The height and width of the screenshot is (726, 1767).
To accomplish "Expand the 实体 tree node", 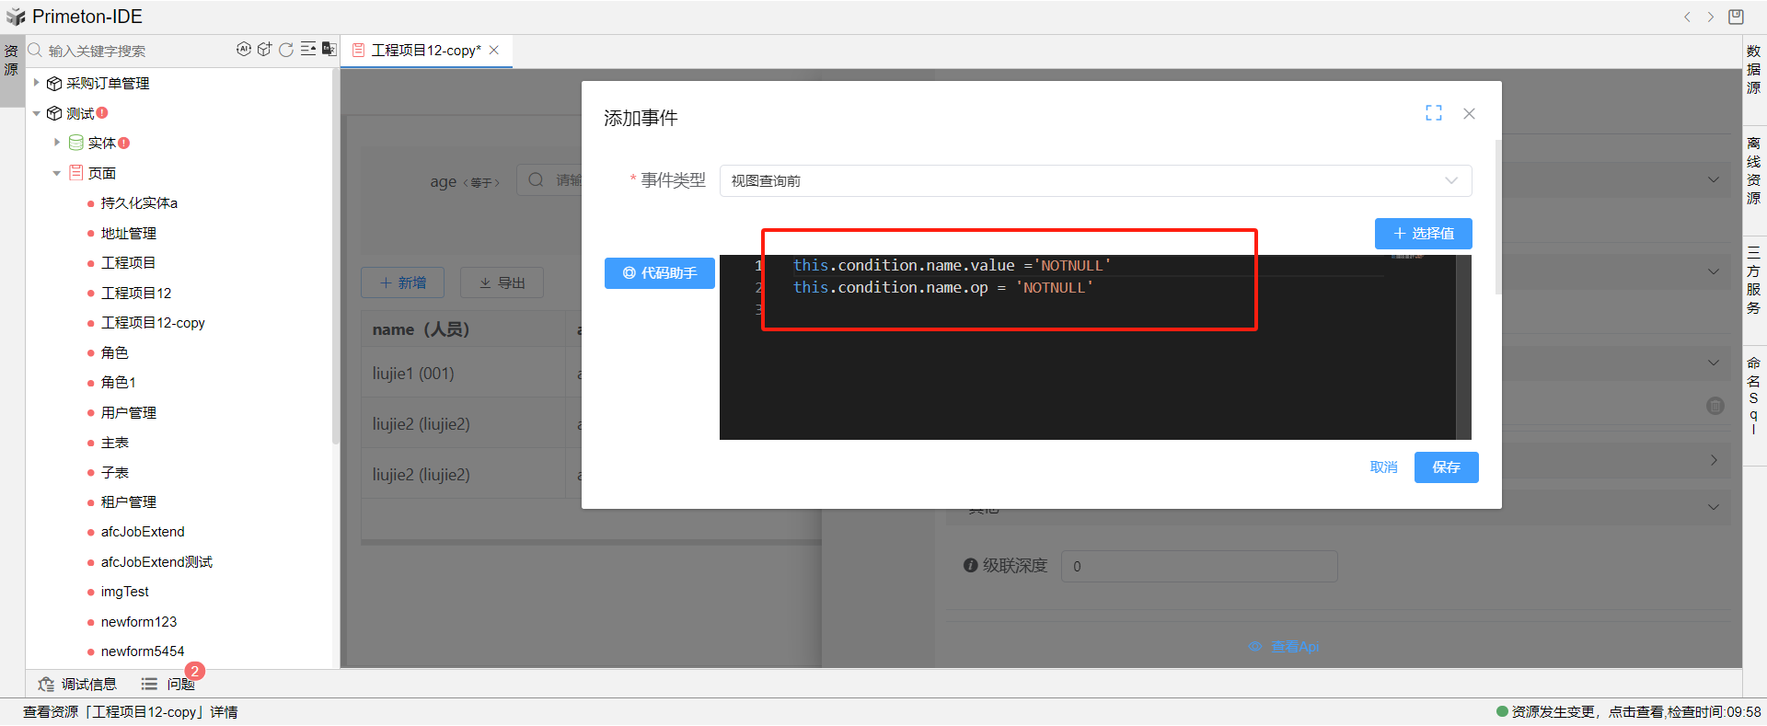I will [57, 143].
